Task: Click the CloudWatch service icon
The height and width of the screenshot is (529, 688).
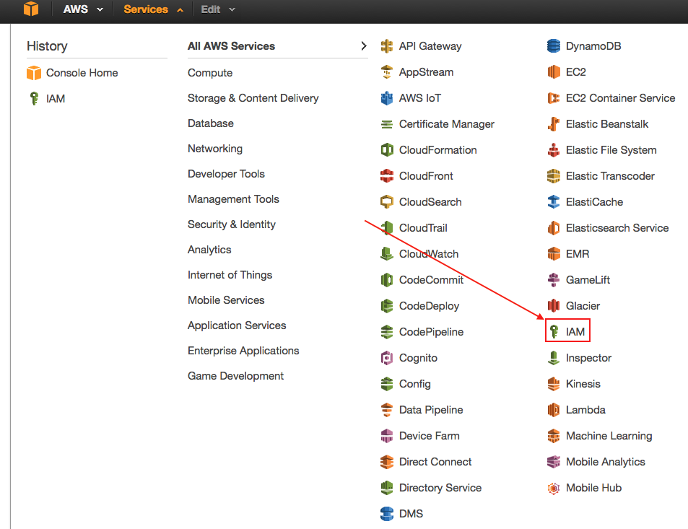Action: [x=387, y=254]
